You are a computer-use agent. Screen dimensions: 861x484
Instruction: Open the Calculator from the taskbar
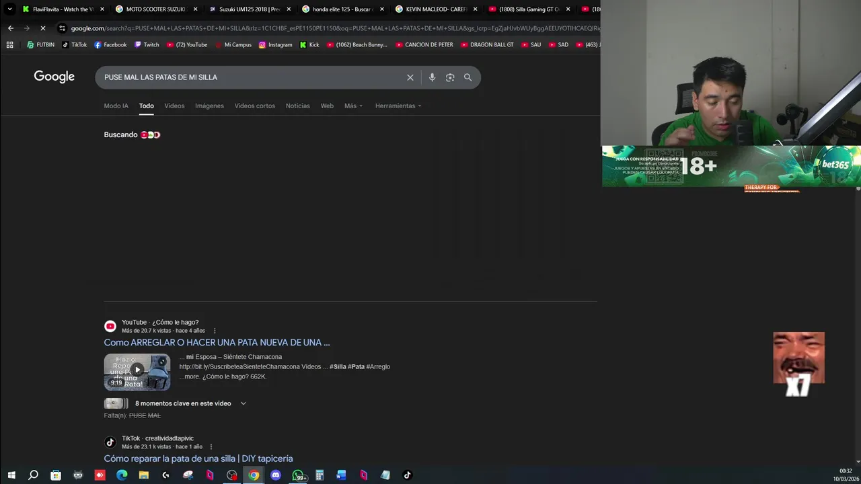[320, 475]
